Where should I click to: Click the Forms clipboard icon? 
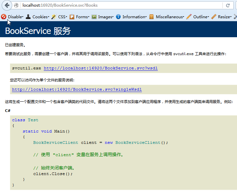pos(72,17)
